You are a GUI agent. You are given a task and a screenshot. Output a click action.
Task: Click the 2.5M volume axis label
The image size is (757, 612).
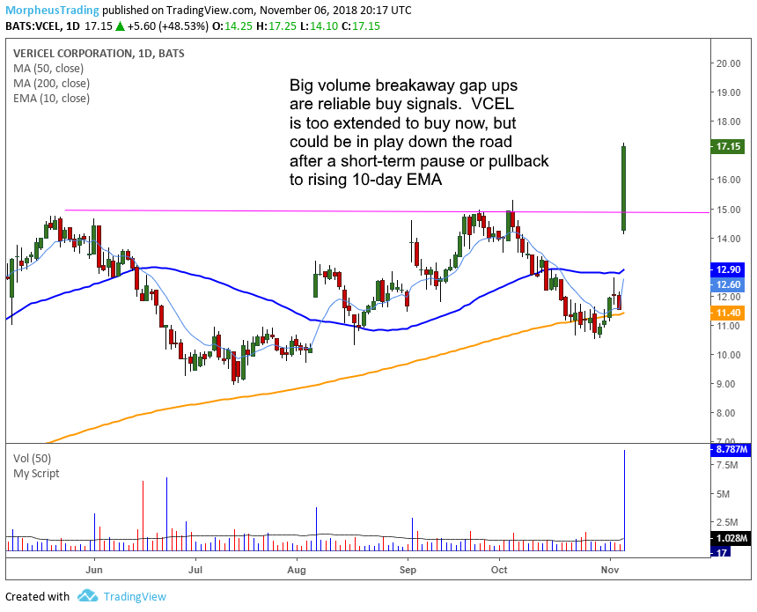727,522
